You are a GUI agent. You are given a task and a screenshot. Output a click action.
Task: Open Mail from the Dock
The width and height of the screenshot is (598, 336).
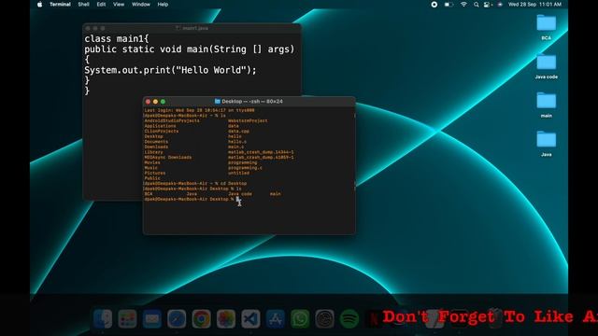[x=151, y=318]
